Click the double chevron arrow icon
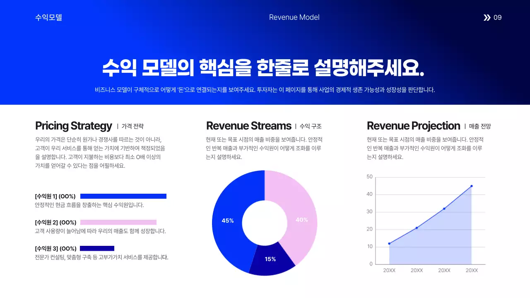Screen dimensions: 530x298 point(487,17)
